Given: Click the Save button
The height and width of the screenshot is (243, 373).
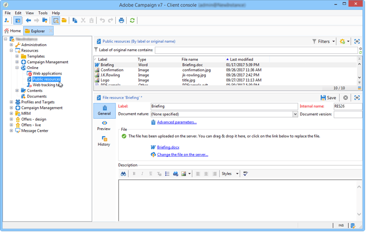Looking at the screenshot, I should point(328,98).
